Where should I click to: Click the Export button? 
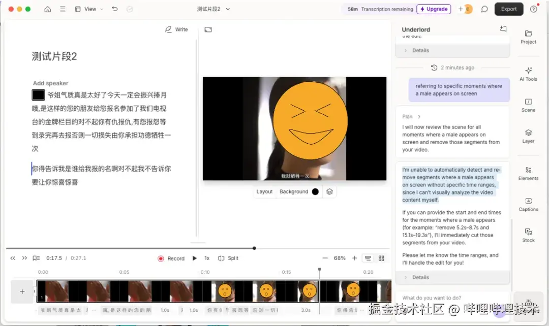(508, 9)
